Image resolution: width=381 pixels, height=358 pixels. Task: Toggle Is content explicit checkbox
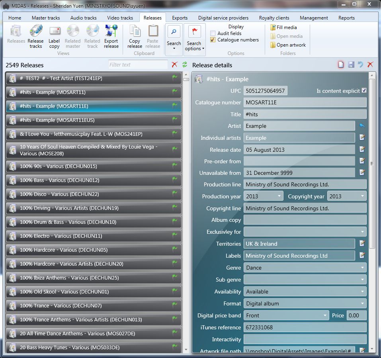[x=364, y=90]
